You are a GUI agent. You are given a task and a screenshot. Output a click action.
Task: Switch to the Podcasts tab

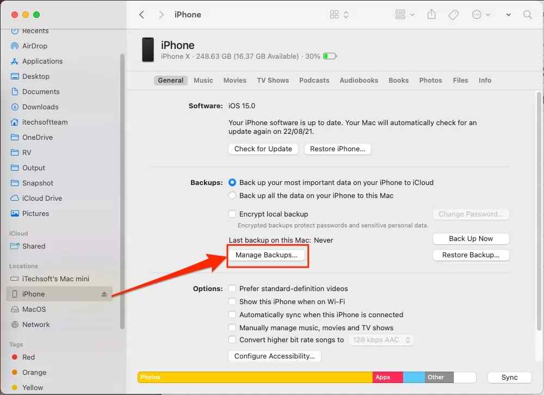point(314,81)
